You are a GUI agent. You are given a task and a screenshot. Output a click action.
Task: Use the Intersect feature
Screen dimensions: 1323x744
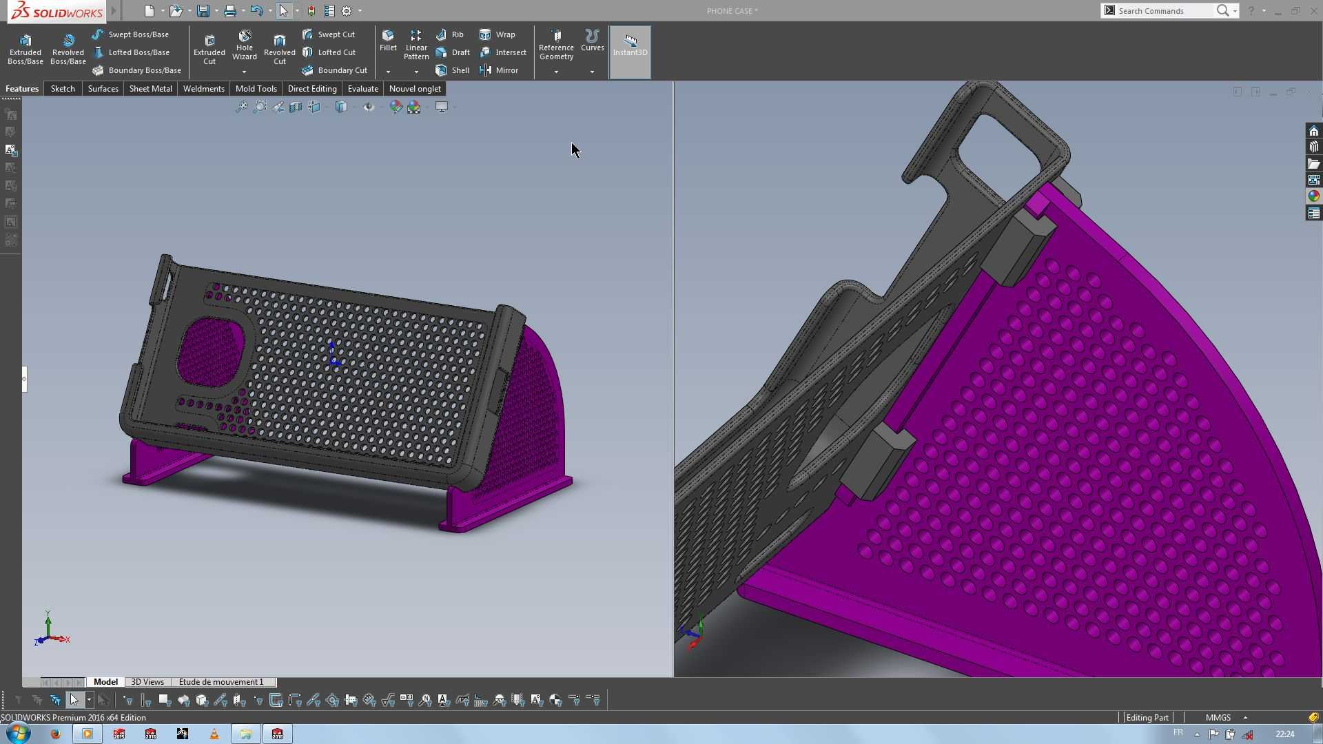click(503, 52)
